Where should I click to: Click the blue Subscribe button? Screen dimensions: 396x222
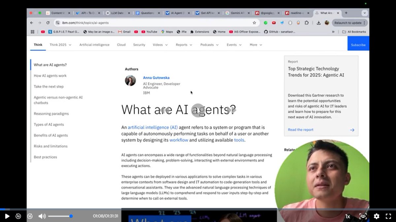coord(358,43)
